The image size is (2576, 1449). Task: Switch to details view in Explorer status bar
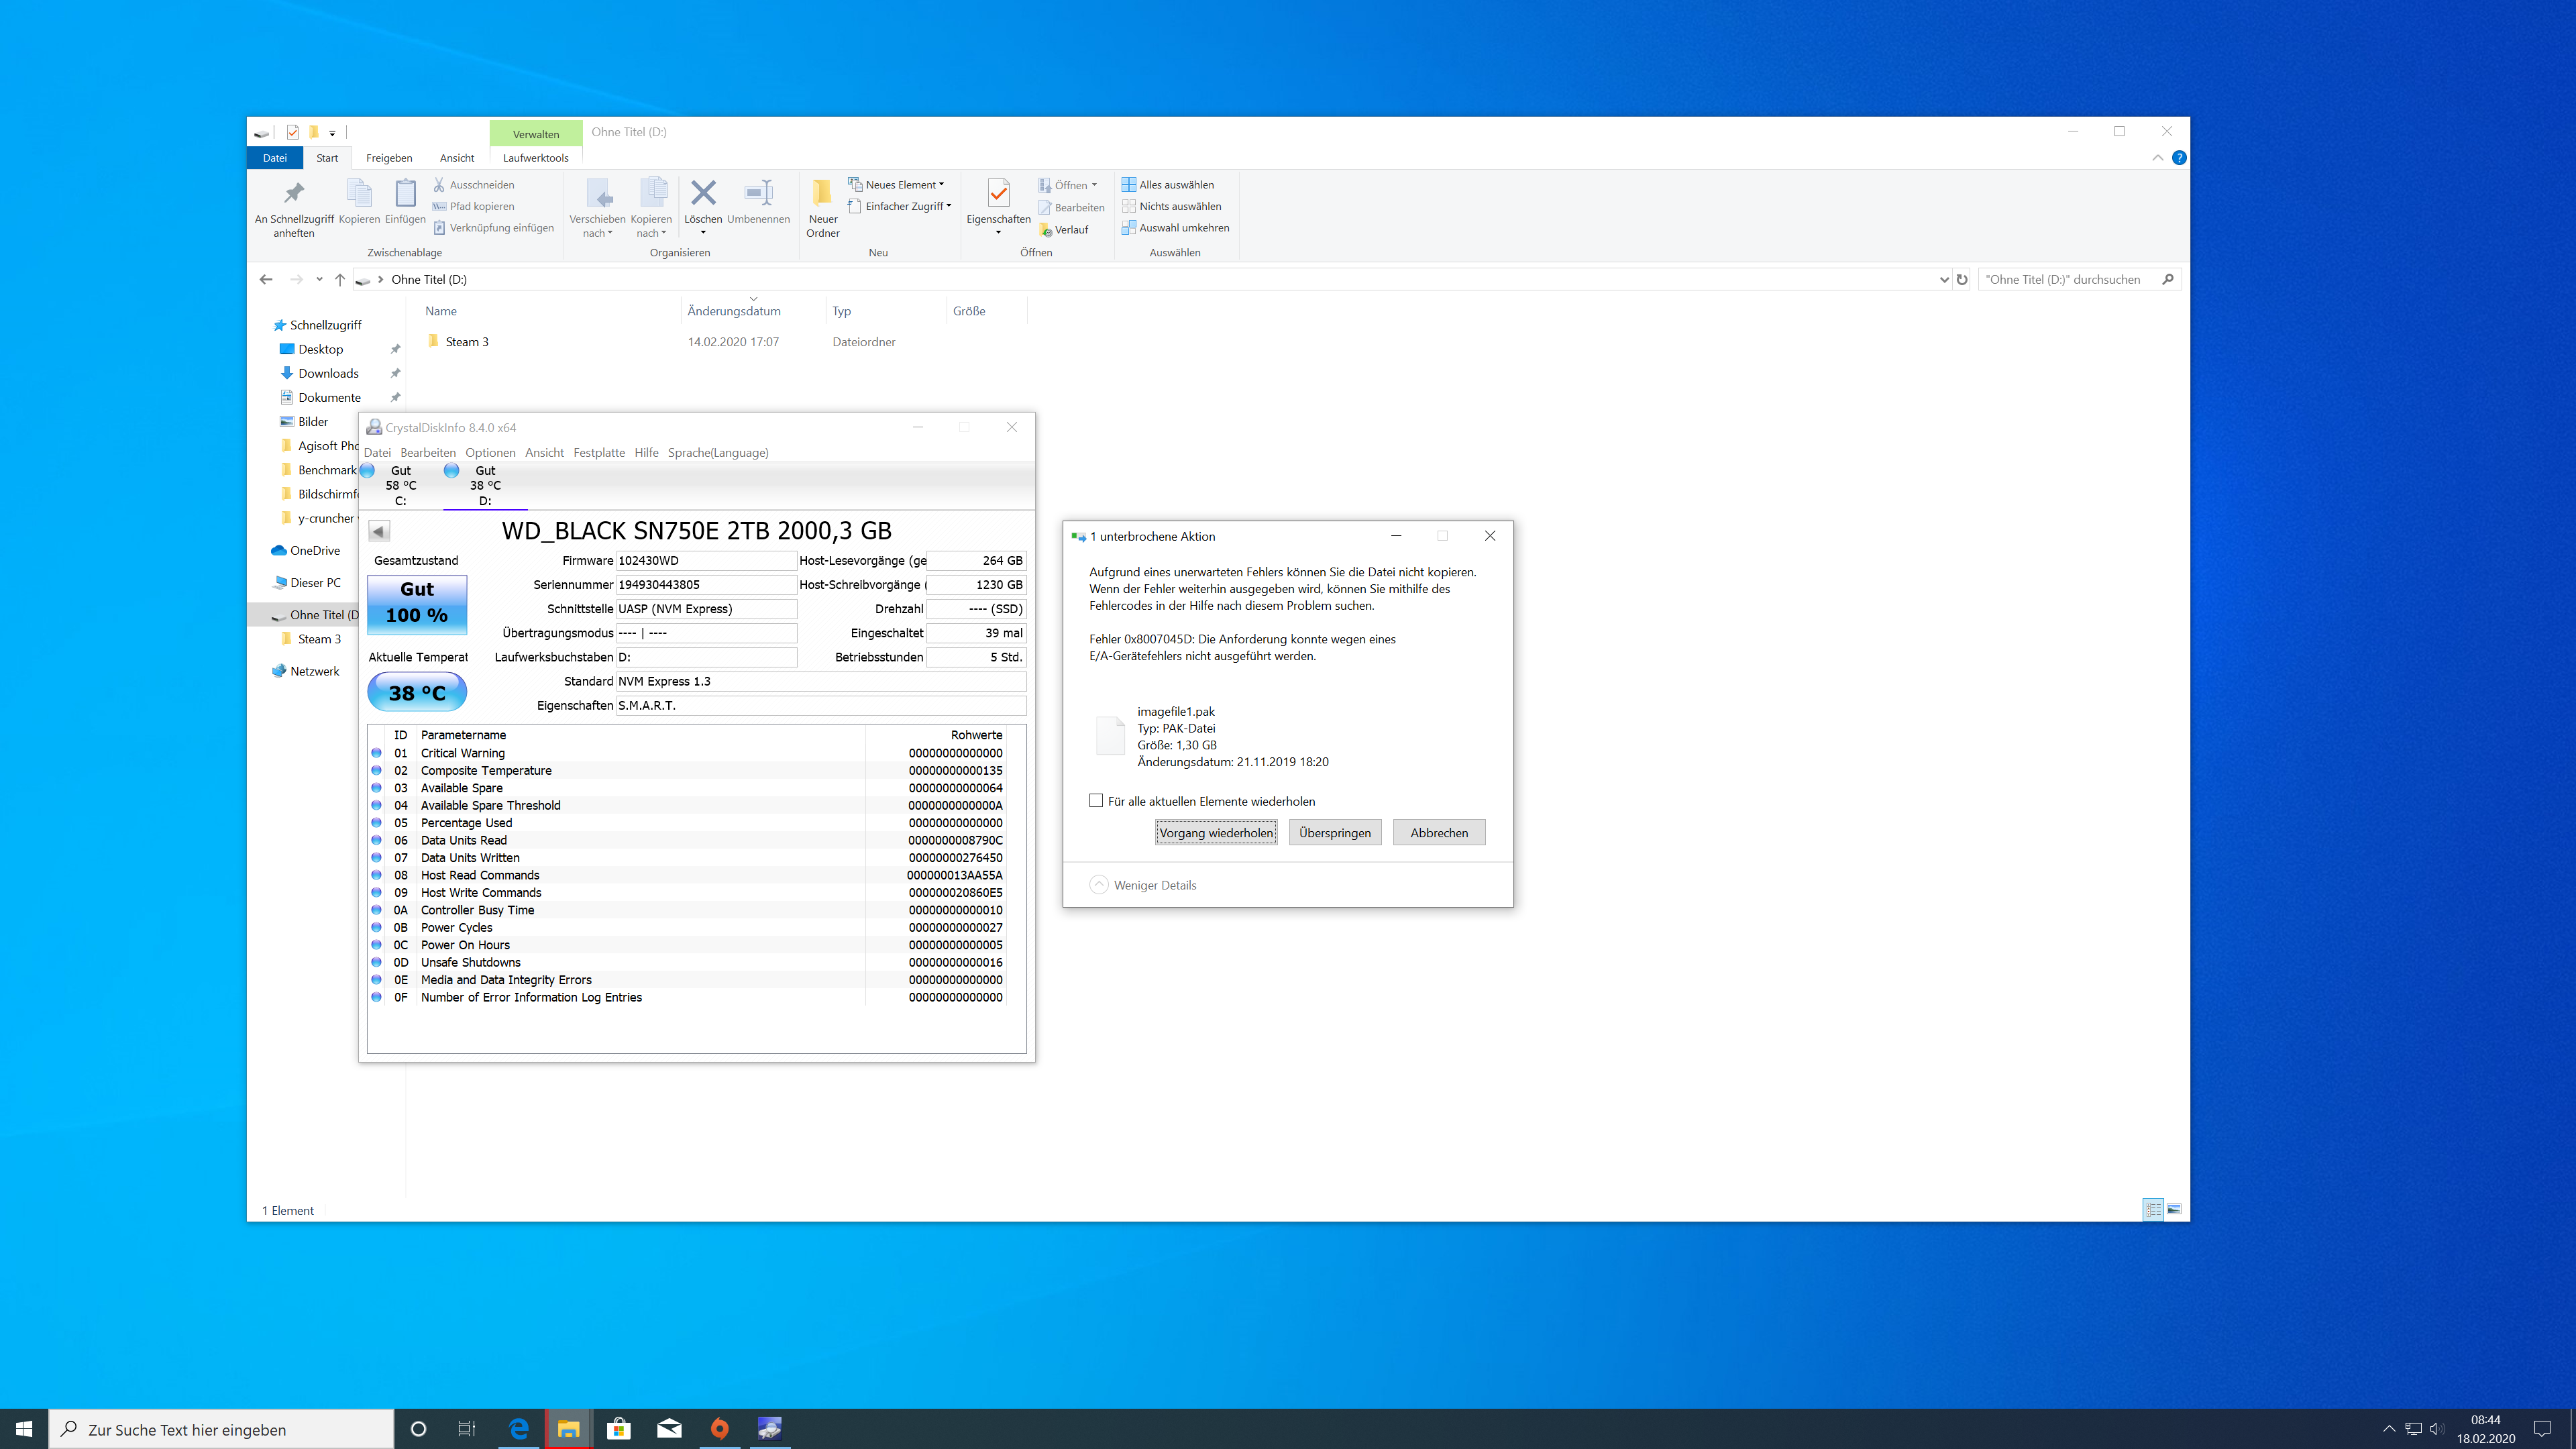pyautogui.click(x=2153, y=1209)
